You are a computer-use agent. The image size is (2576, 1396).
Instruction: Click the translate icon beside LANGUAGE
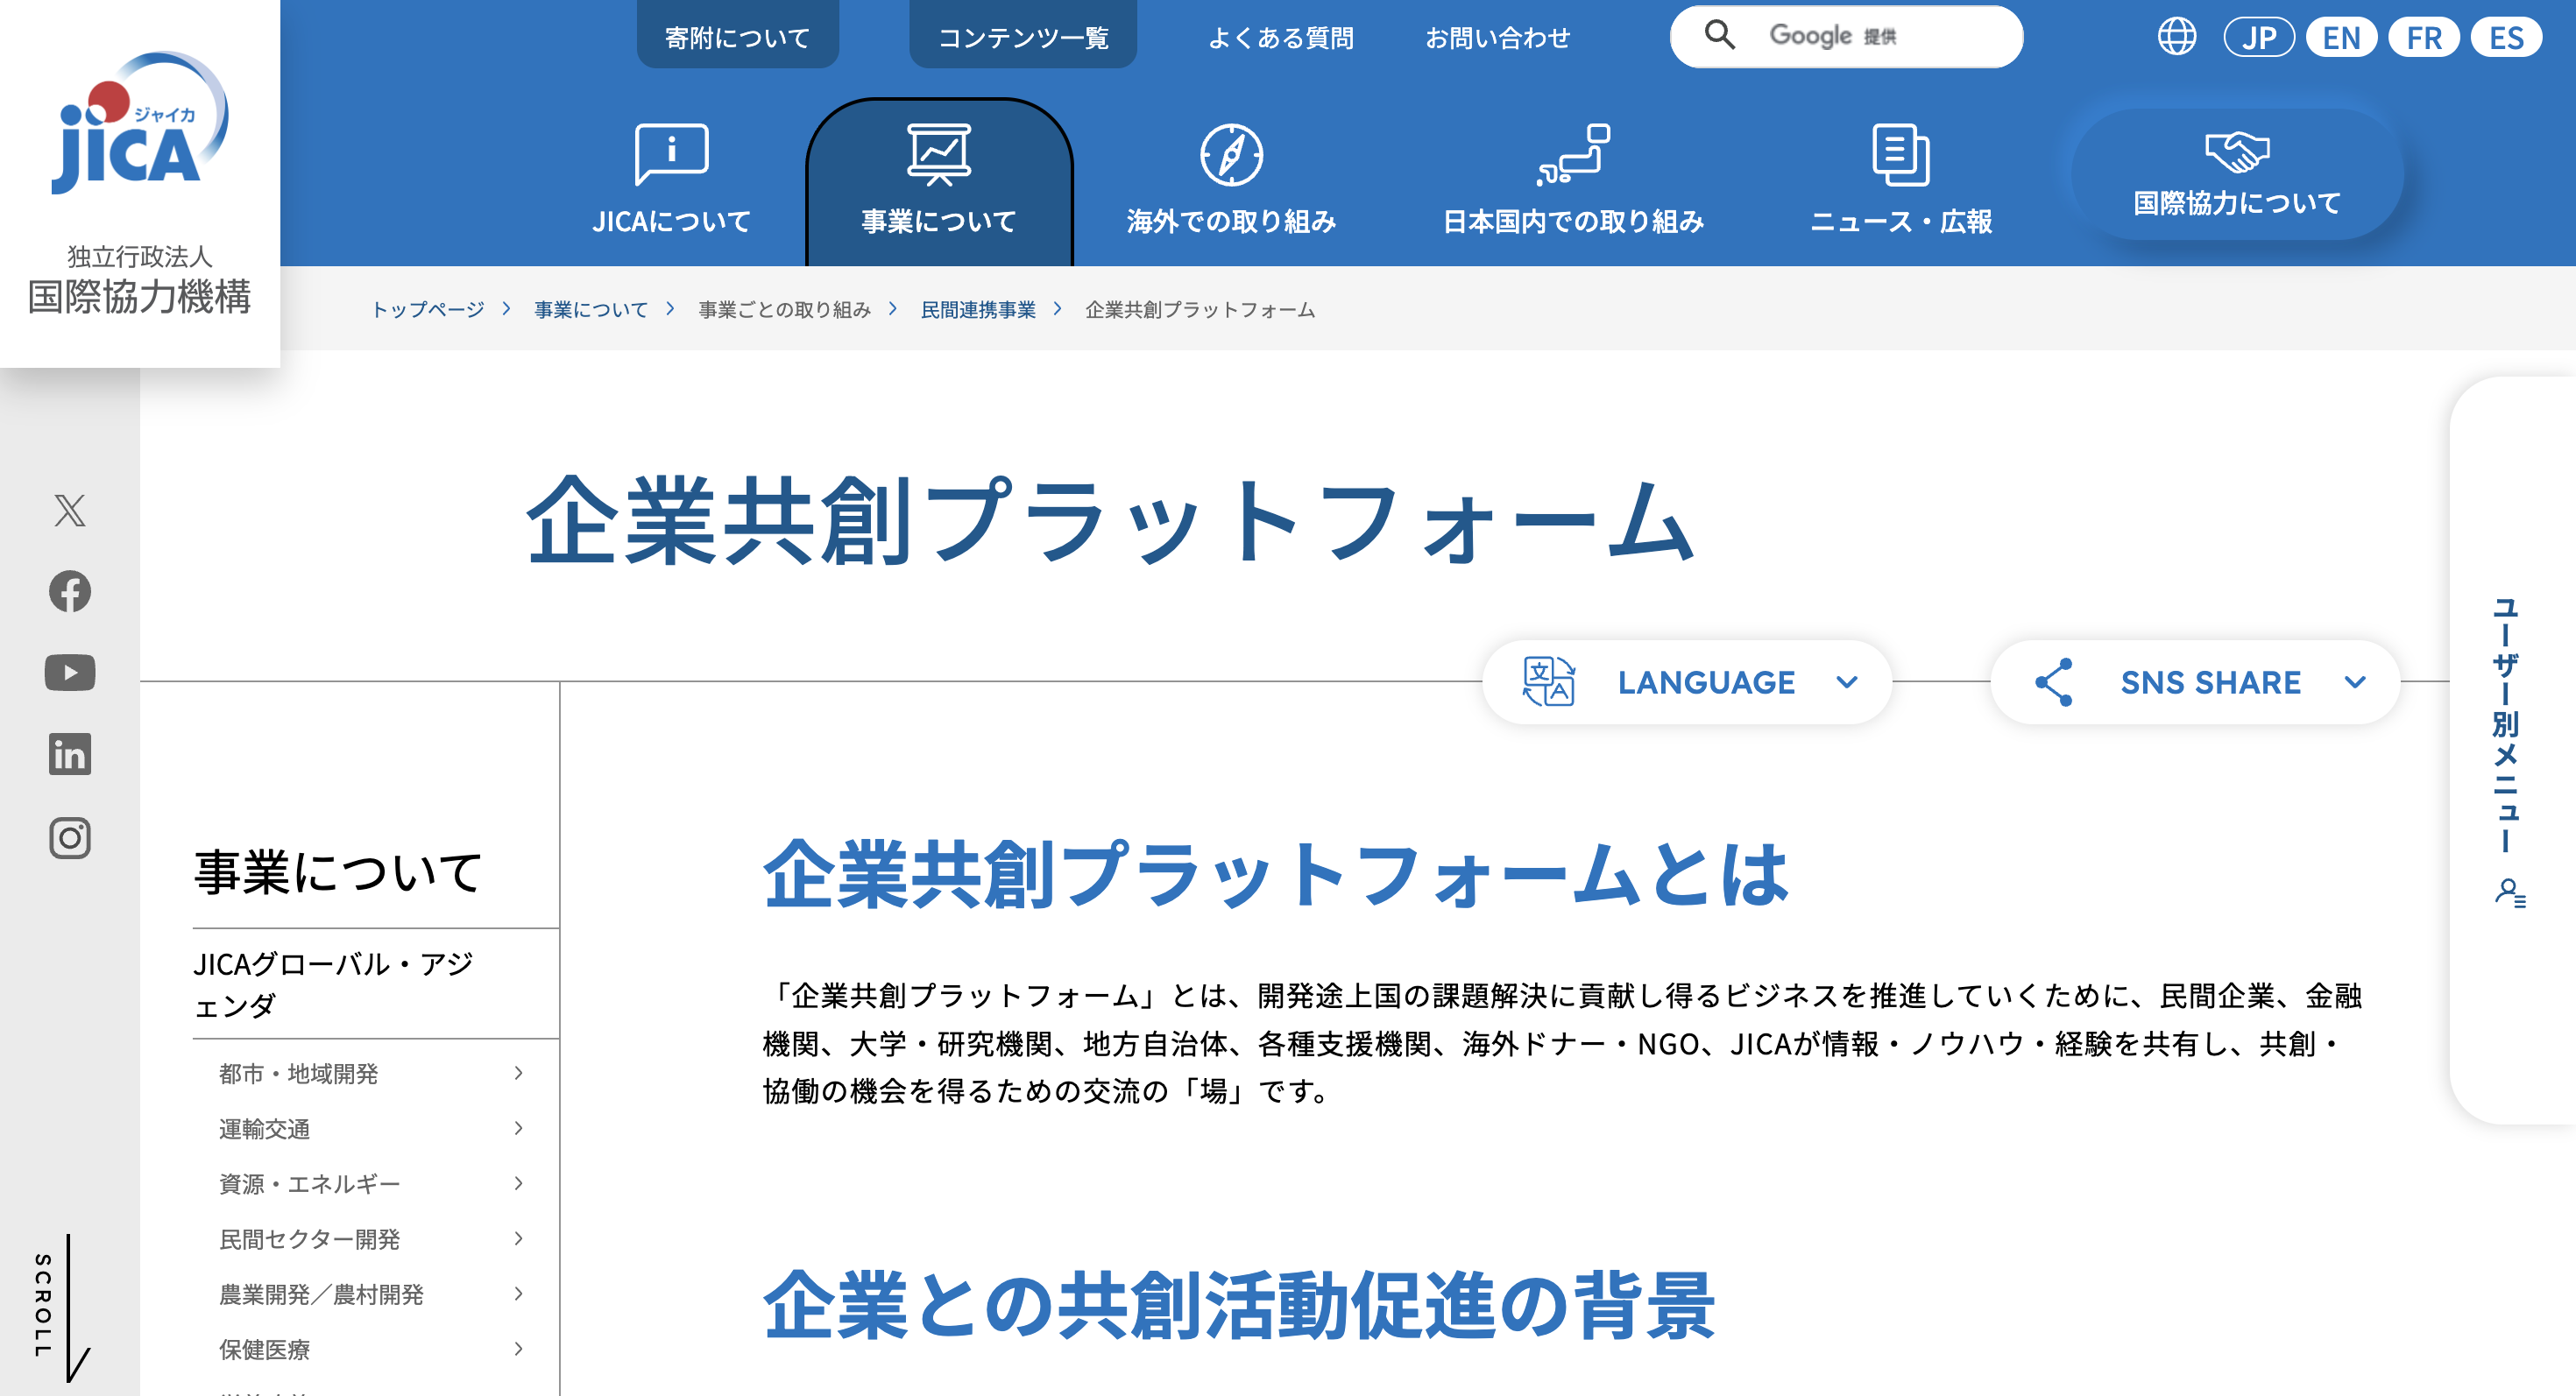point(1548,681)
